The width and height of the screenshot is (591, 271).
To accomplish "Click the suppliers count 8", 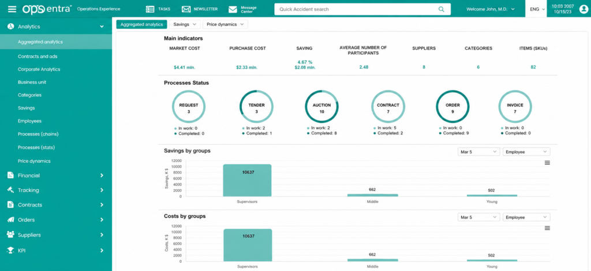I will pos(424,67).
